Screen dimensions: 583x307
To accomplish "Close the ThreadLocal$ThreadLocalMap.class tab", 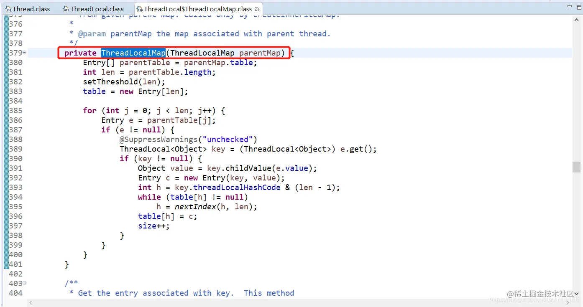I will tap(257, 8).
